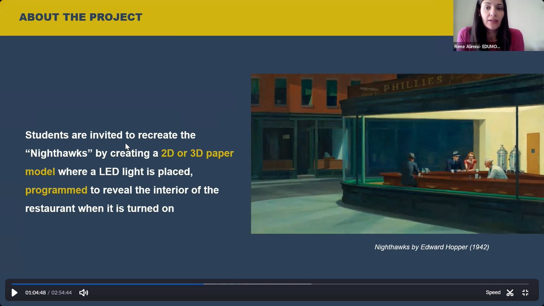This screenshot has width=544, height=306.
Task: Click the Nighthawks by Edward Hopper caption
Action: pos(432,247)
